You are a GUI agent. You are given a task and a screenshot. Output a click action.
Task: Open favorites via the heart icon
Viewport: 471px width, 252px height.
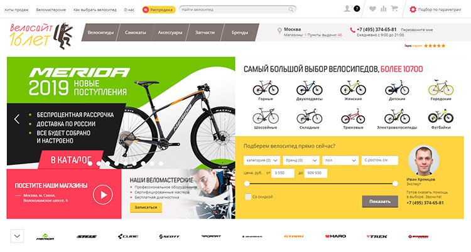(x=372, y=9)
